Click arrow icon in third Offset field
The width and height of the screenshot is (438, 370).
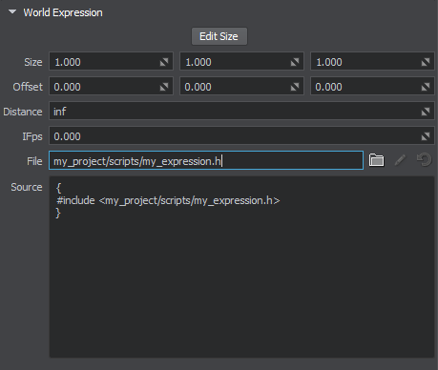click(426, 87)
